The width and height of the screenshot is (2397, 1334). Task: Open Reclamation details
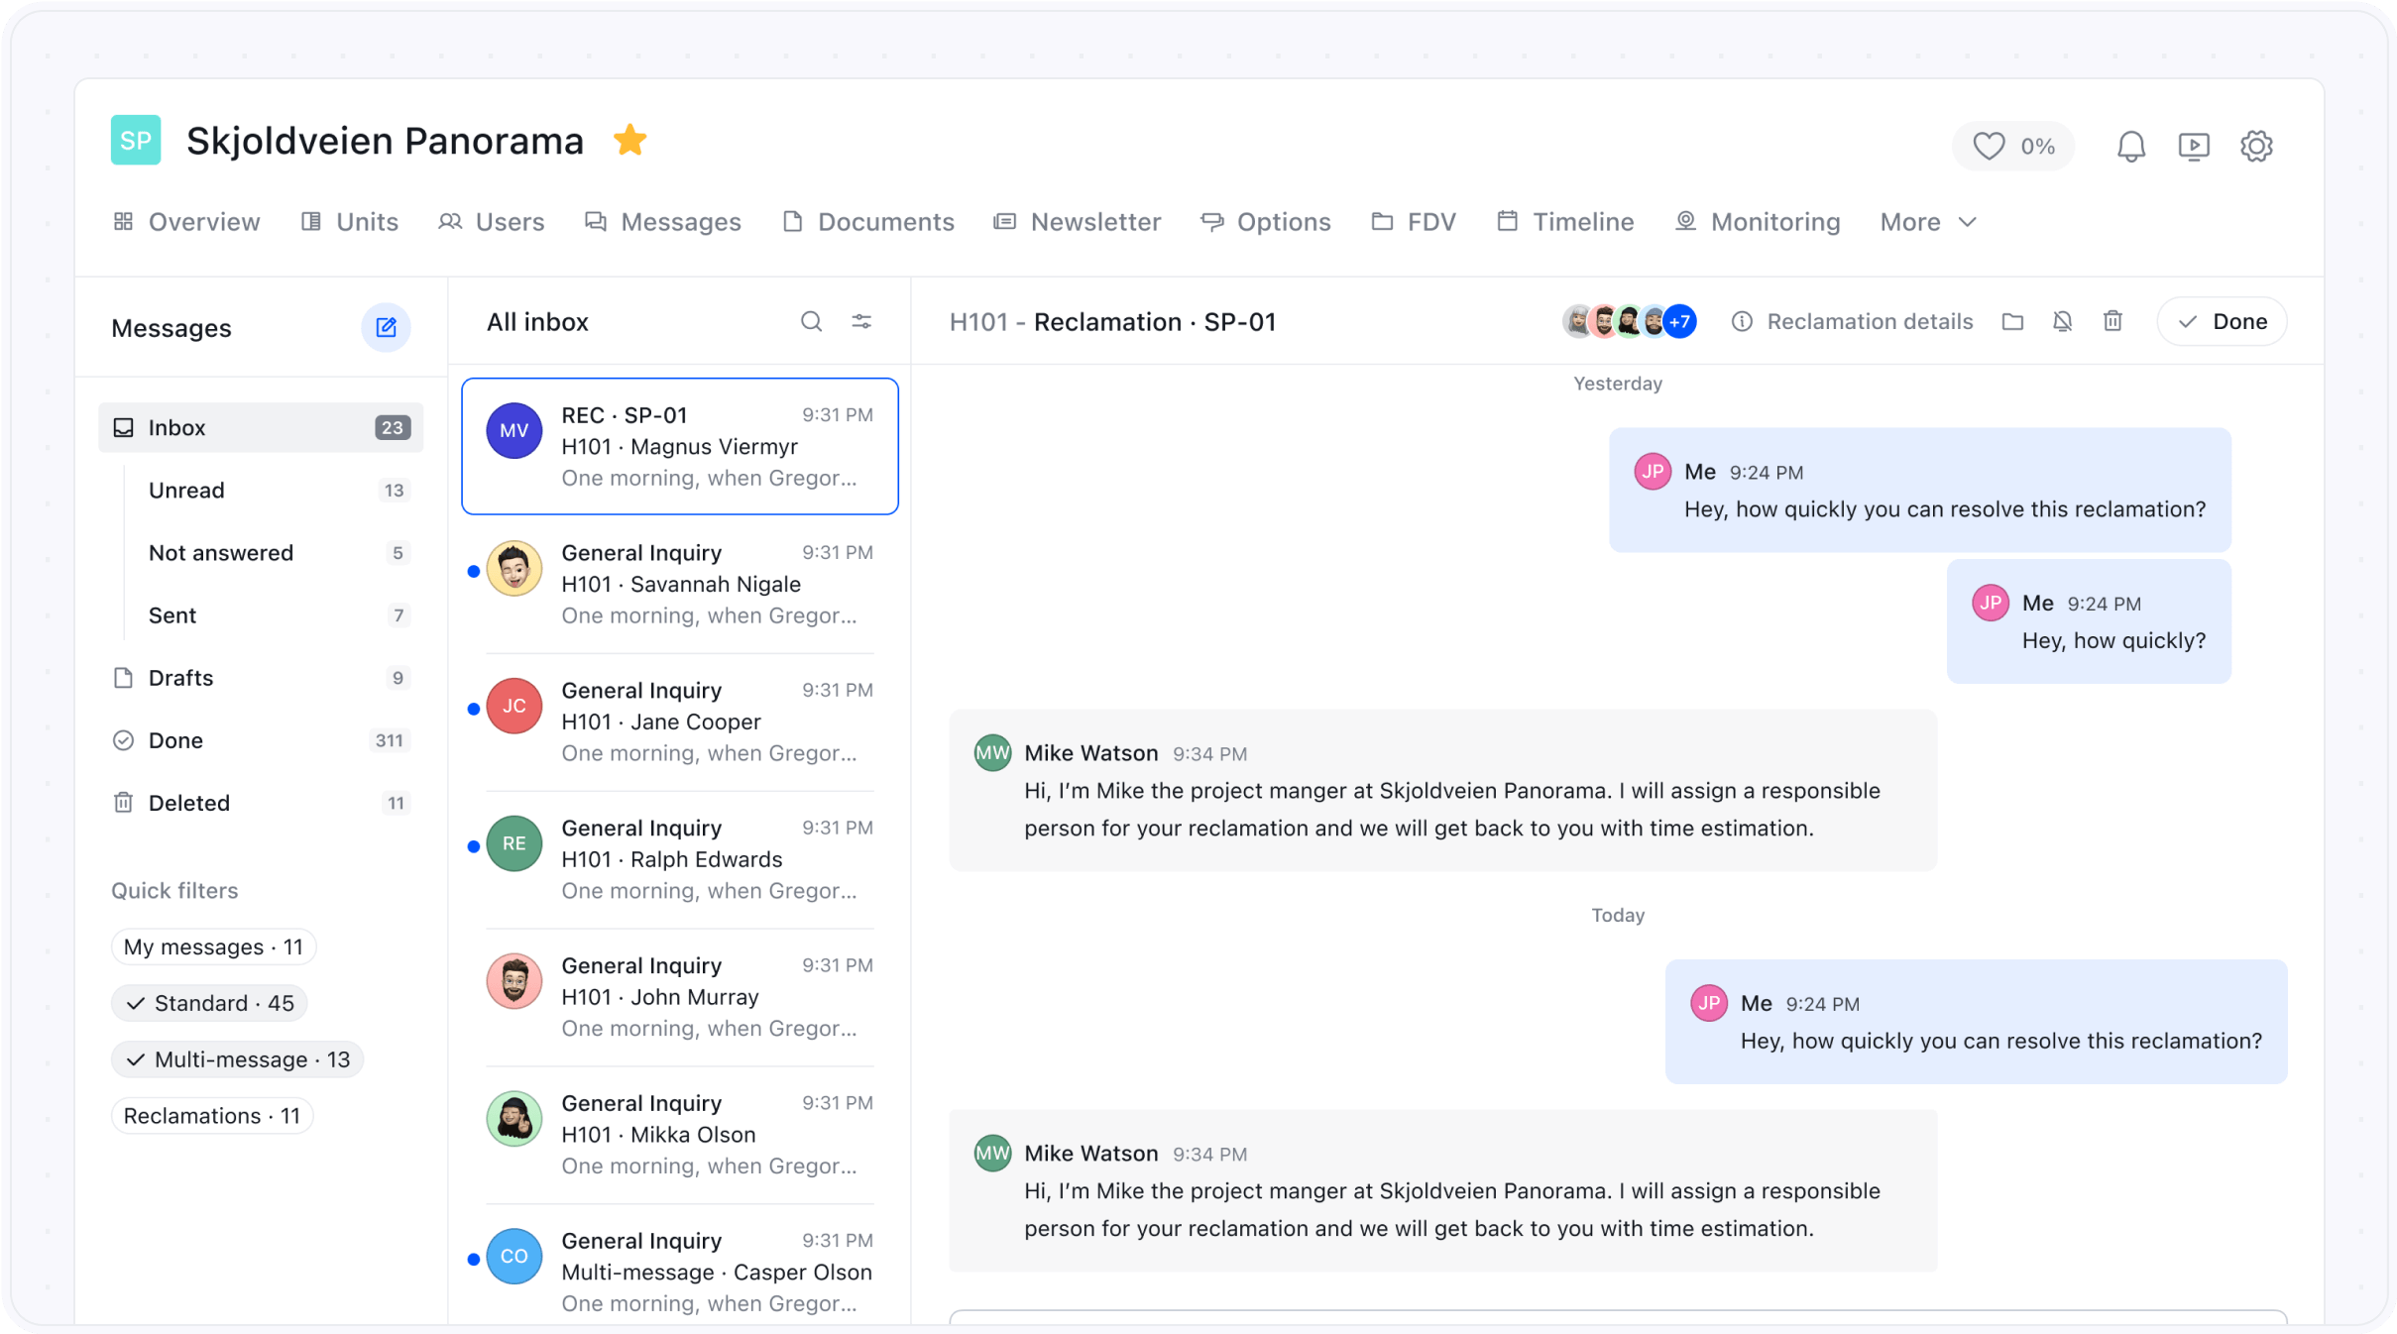click(1852, 321)
